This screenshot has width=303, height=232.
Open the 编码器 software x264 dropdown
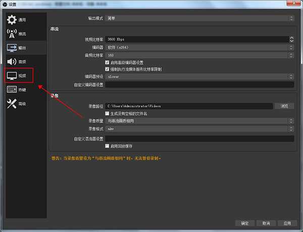pos(199,47)
